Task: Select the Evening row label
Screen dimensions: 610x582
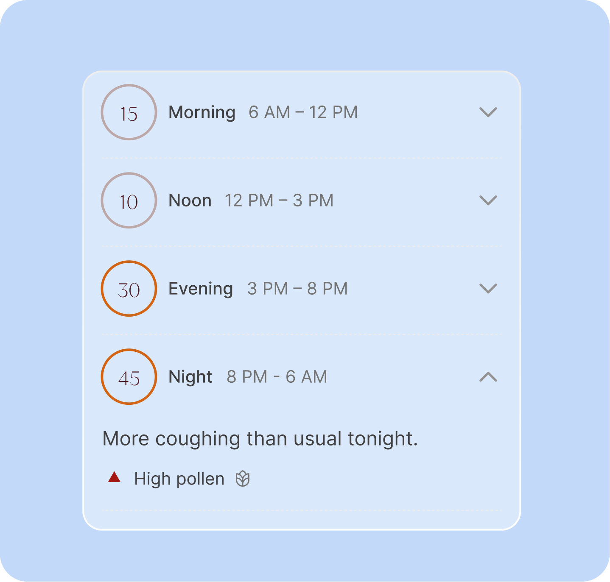Action: [201, 289]
